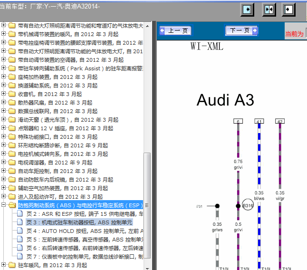Click terminal box 6 in wiring diagram
Image resolution: width=307 pixels, height=270 pixels.
238,121
